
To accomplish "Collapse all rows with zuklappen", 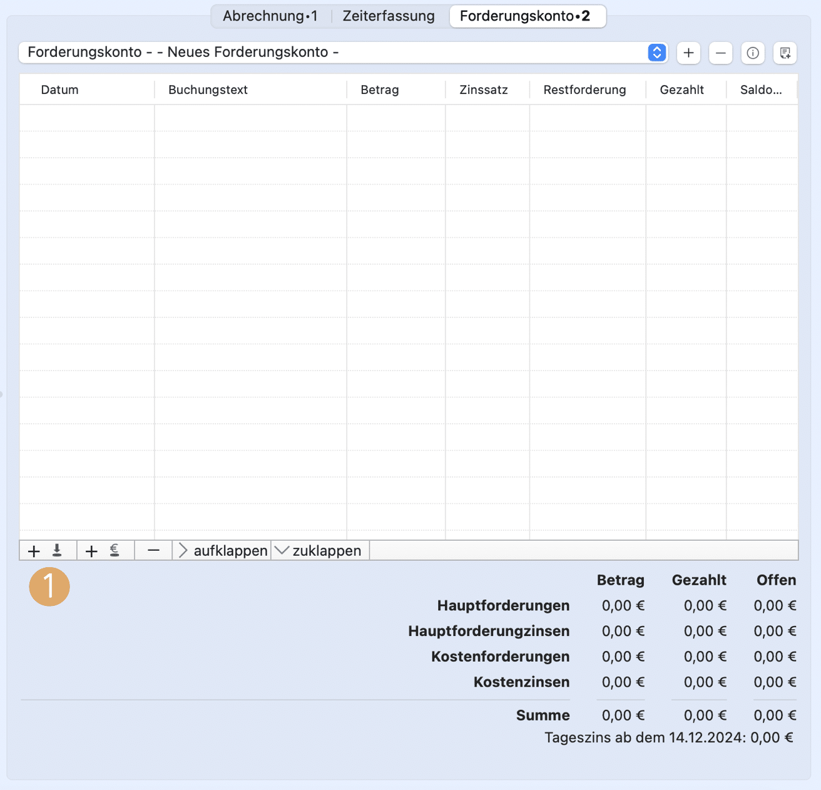I will [x=320, y=551].
